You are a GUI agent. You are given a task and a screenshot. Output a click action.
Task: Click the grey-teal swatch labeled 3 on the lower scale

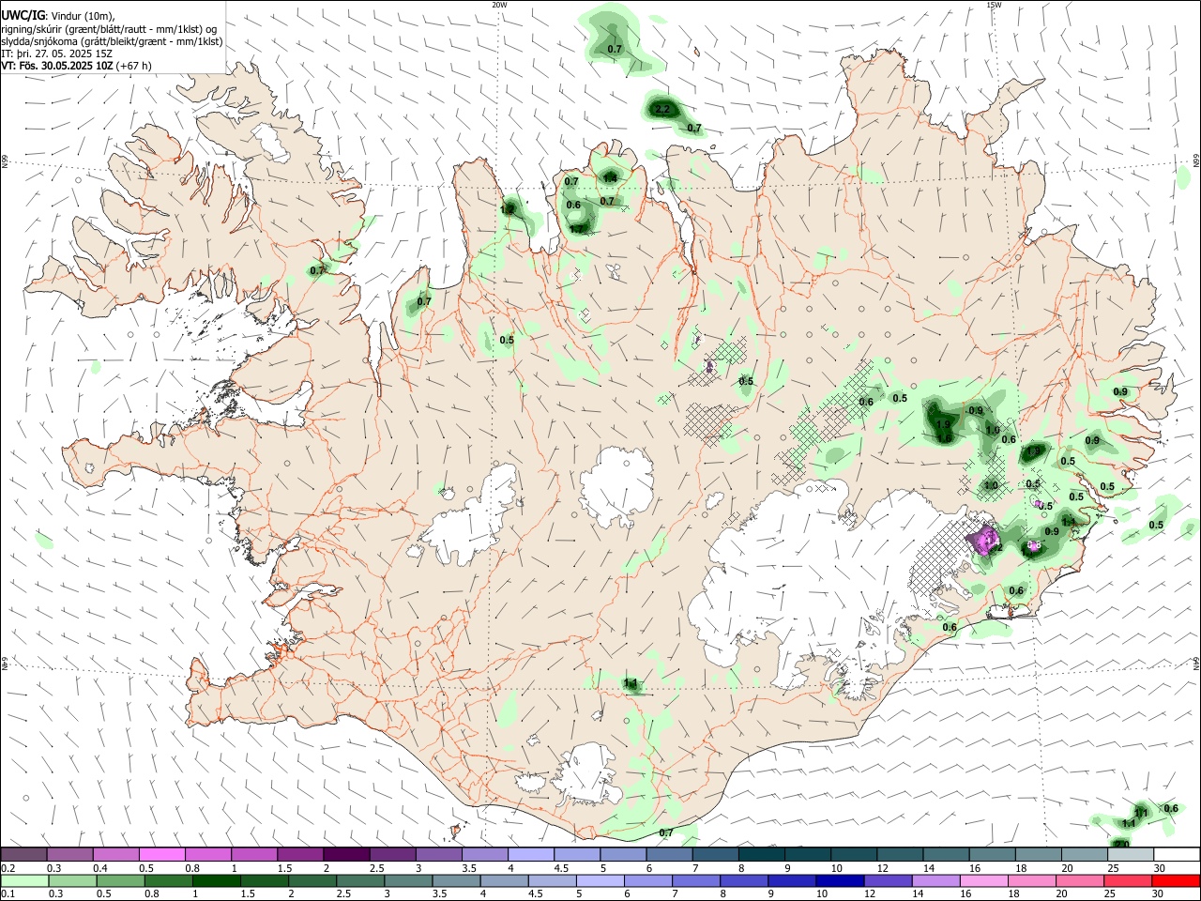[x=407, y=880]
